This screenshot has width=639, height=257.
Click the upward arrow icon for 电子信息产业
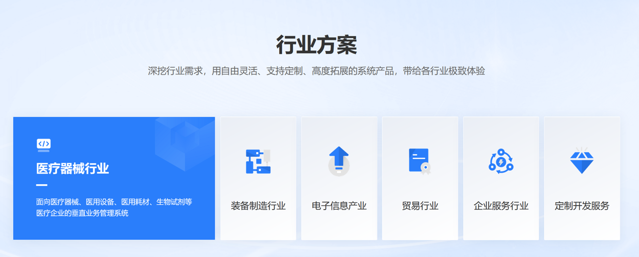point(339,161)
